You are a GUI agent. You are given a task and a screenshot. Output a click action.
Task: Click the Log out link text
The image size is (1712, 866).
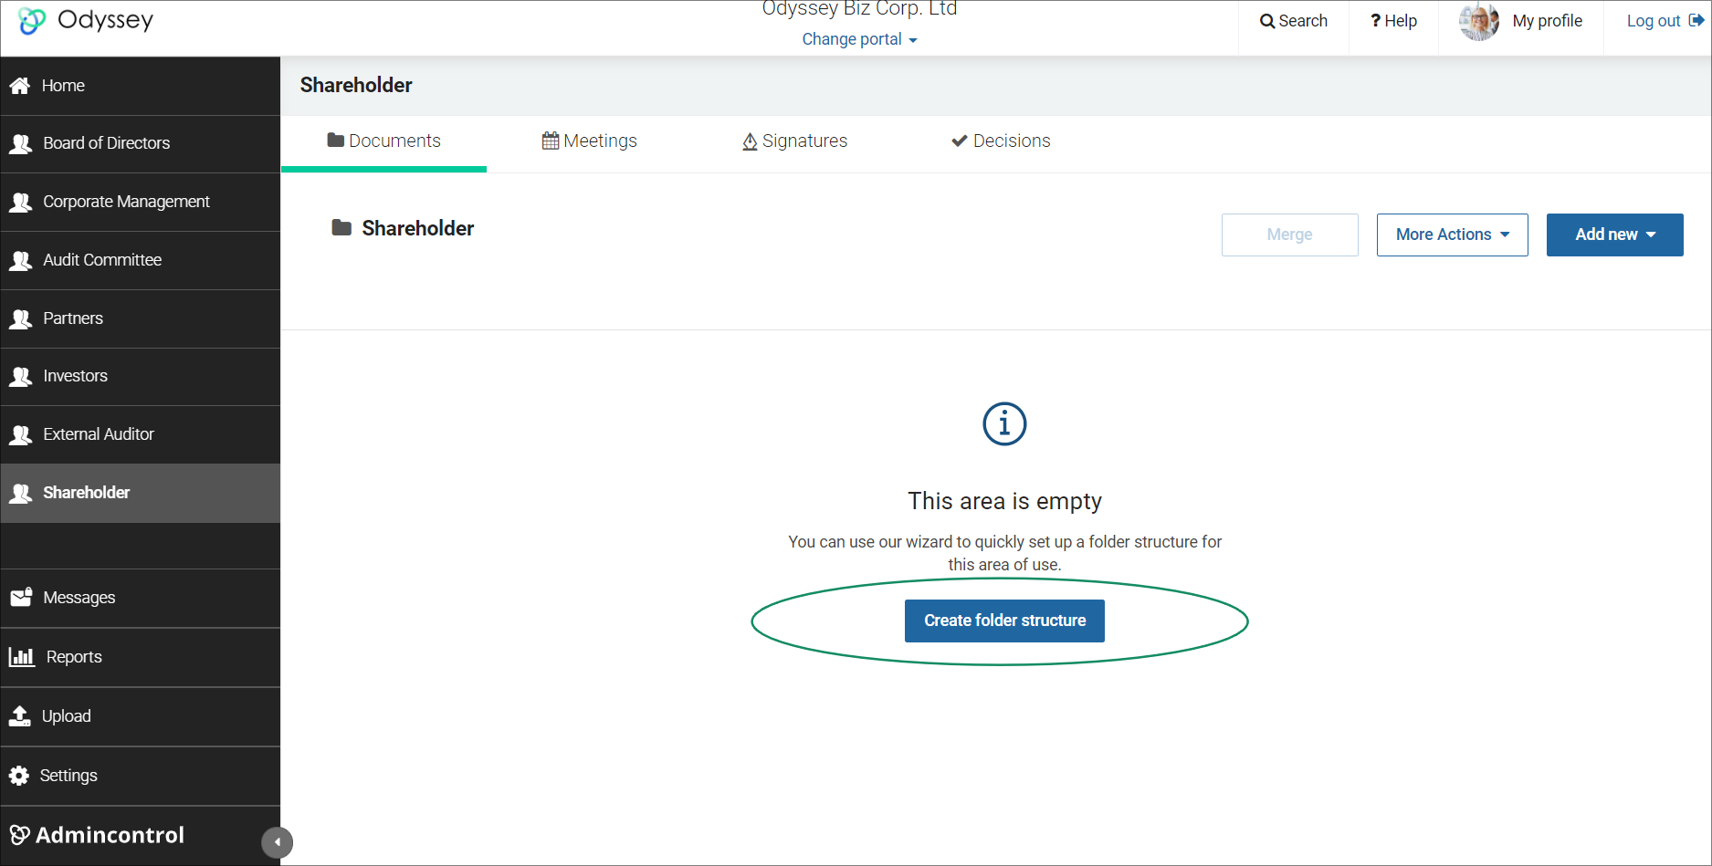click(x=1654, y=21)
